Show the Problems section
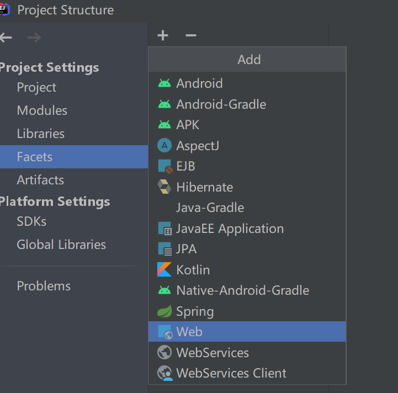This screenshot has width=398, height=393. point(44,286)
